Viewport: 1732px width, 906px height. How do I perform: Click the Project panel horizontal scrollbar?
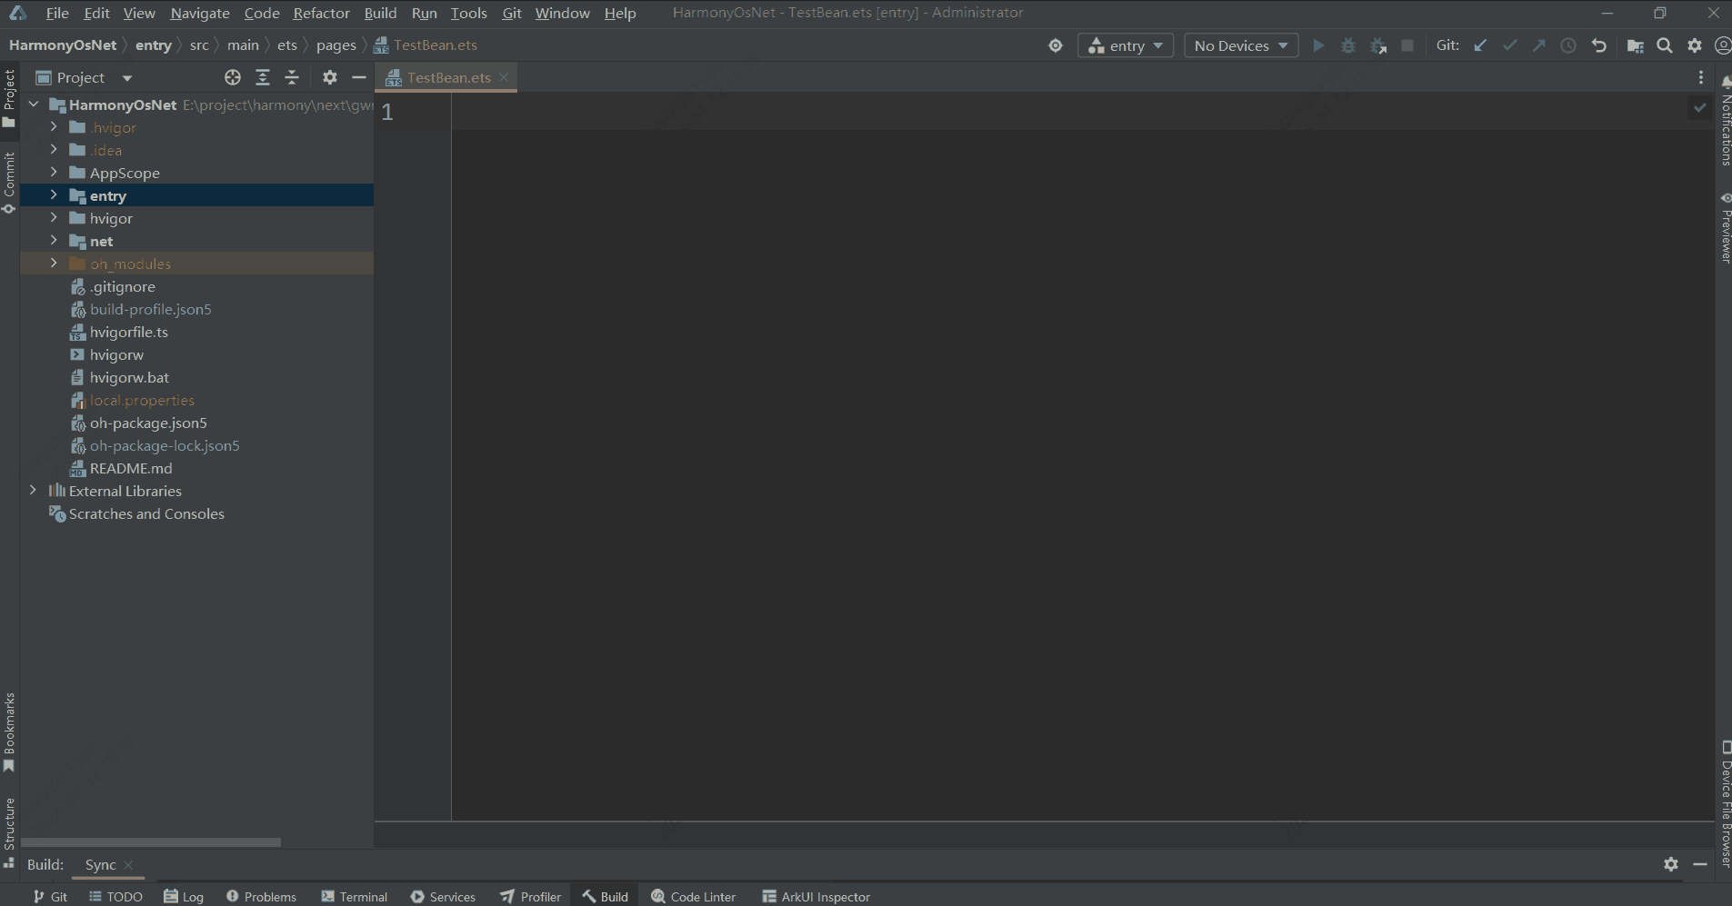[x=151, y=842]
